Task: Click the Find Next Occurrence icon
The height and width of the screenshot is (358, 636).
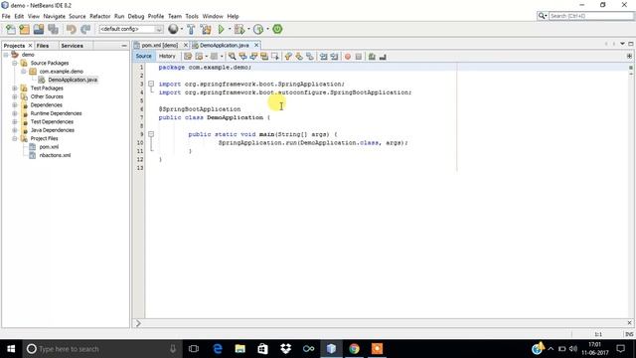Action: 253,57
